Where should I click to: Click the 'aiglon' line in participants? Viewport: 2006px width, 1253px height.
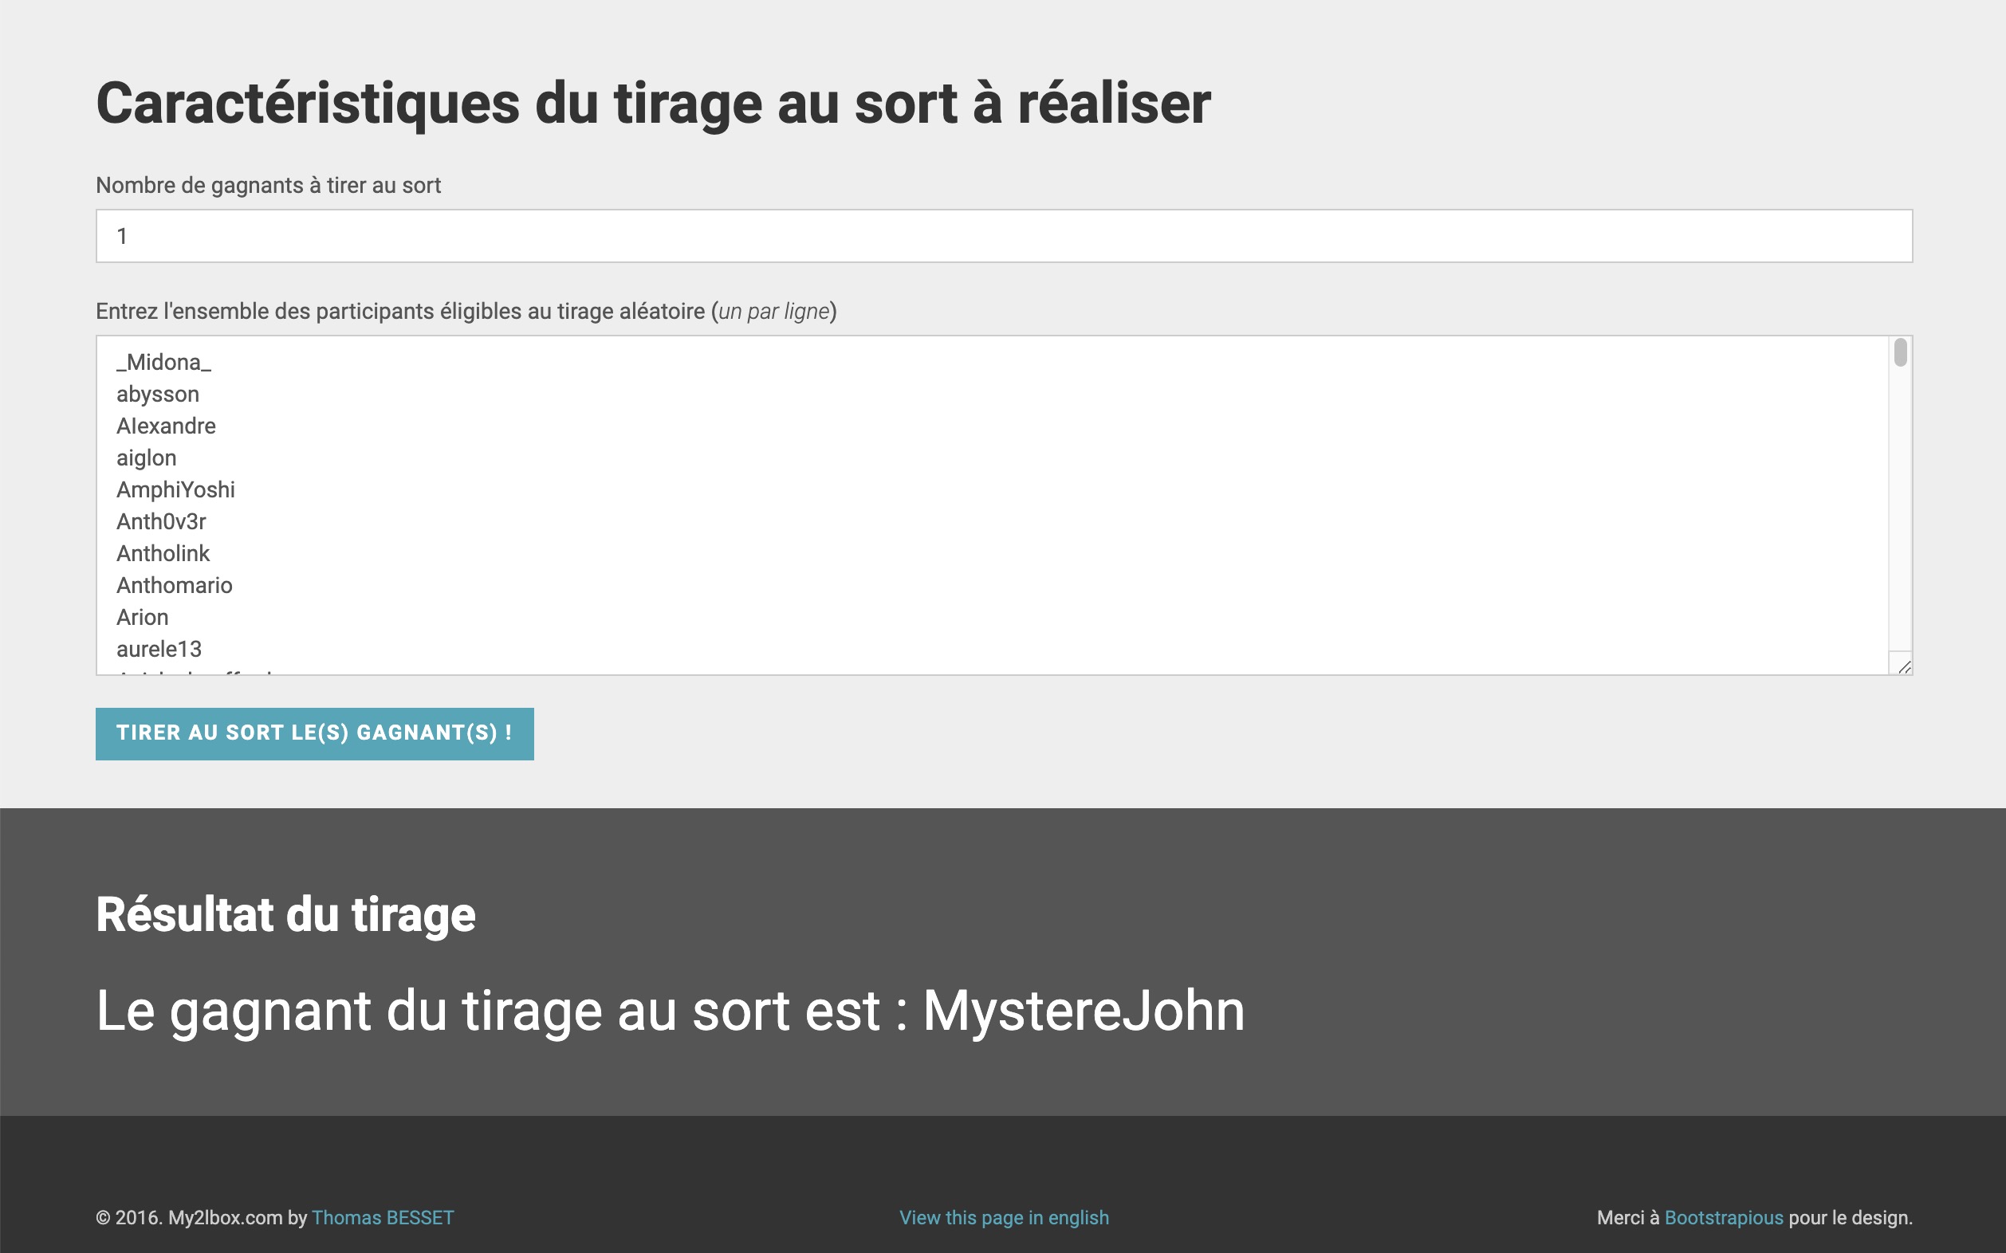tap(146, 458)
